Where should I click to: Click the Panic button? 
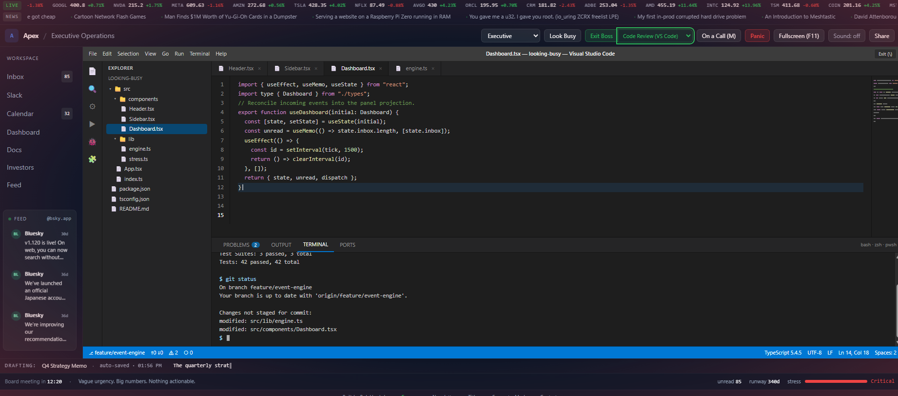(x=757, y=36)
